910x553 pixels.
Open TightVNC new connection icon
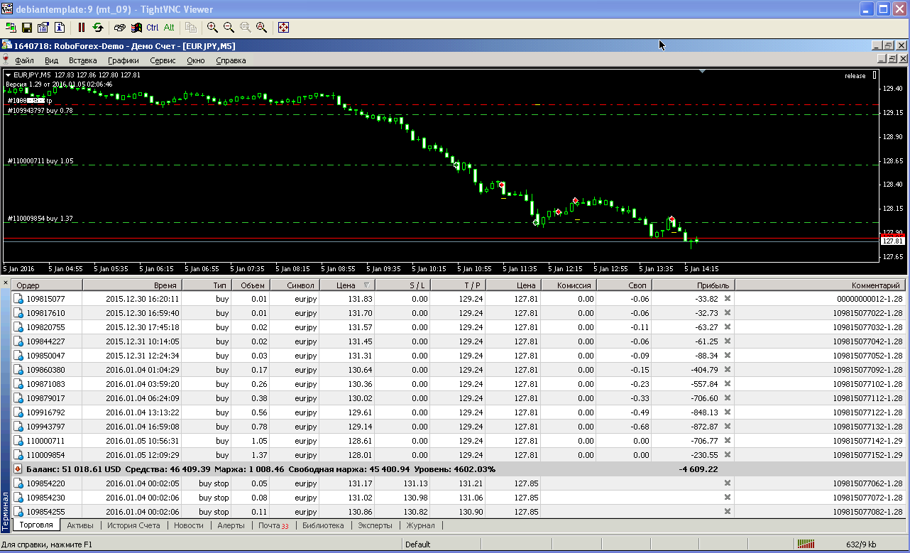[11, 27]
